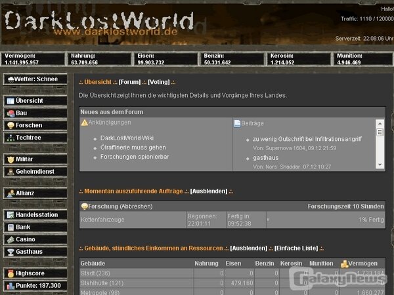Viewport: 394px width, 295px height.
Task: Click the Gasthaus goblet icon
Action: [11, 252]
